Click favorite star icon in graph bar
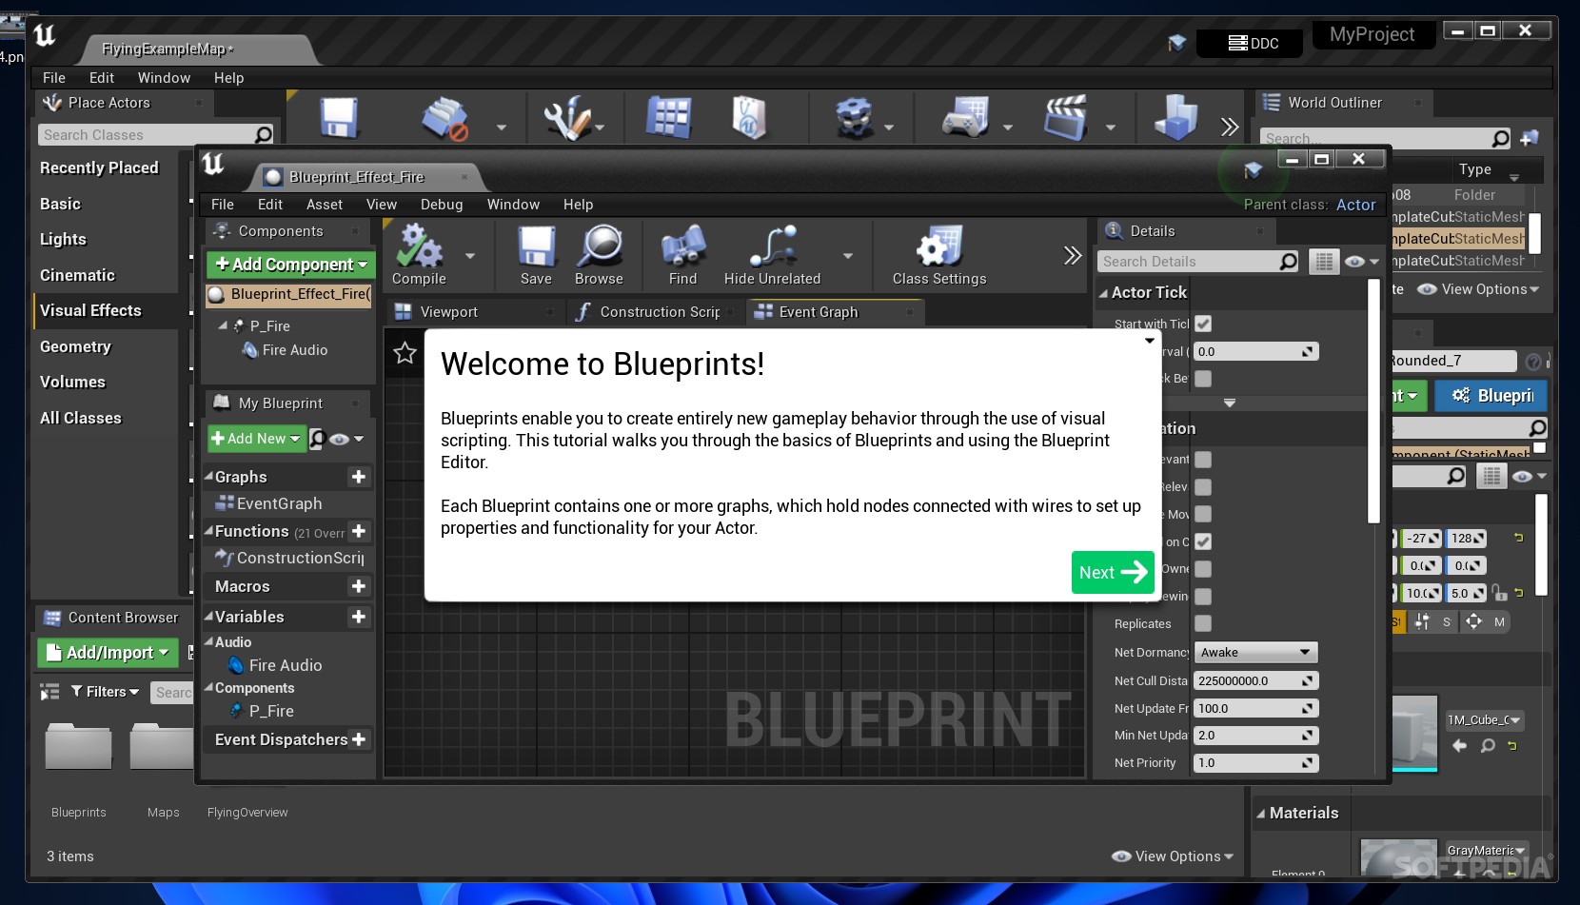 point(405,353)
